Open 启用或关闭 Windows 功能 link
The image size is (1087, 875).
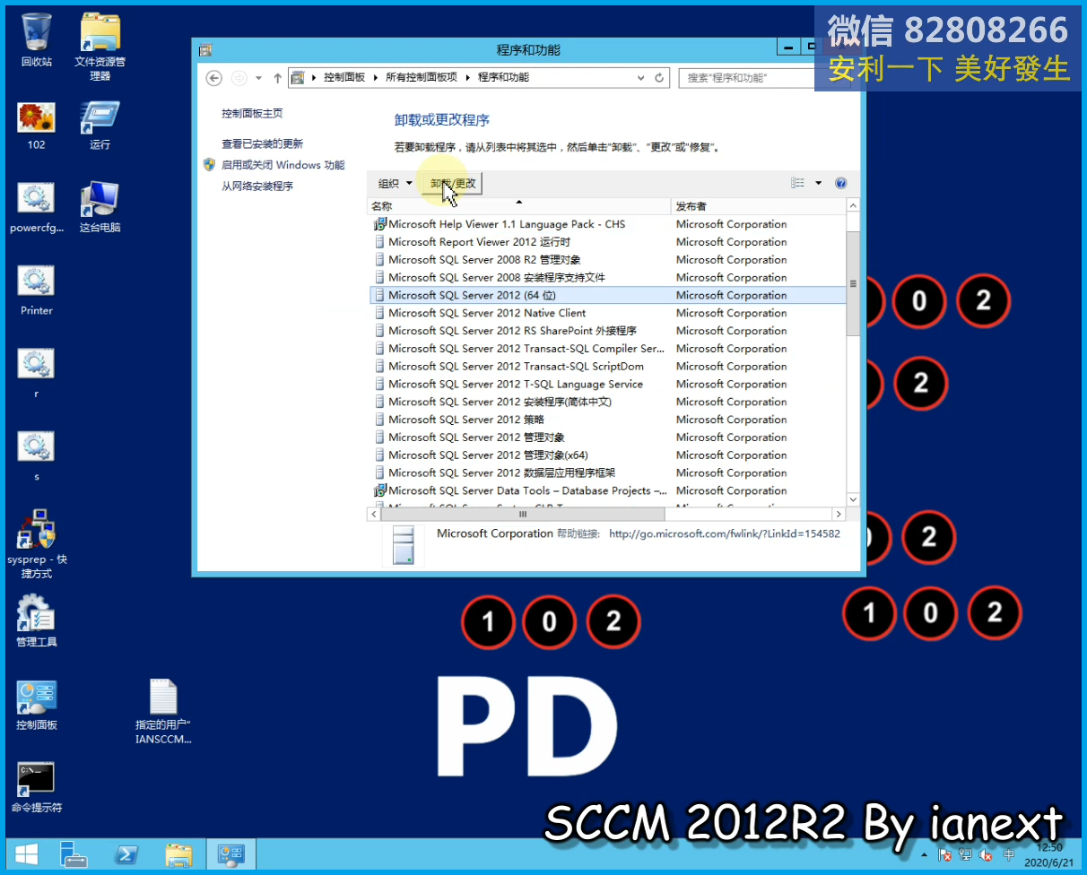click(x=283, y=165)
